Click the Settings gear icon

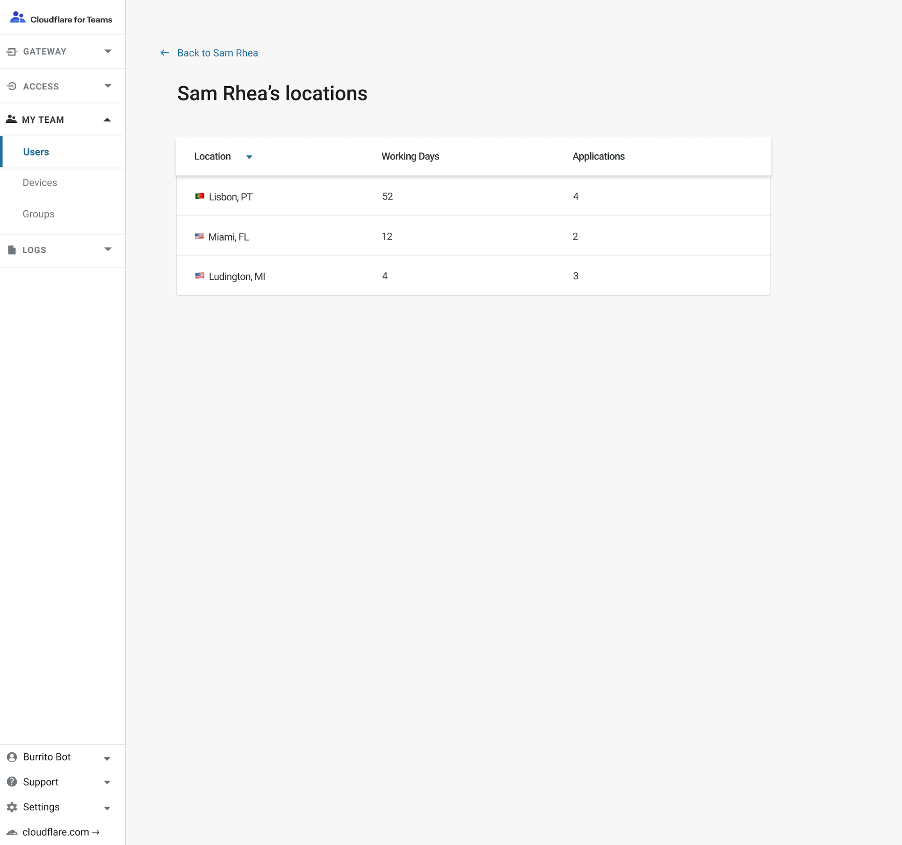coord(12,807)
